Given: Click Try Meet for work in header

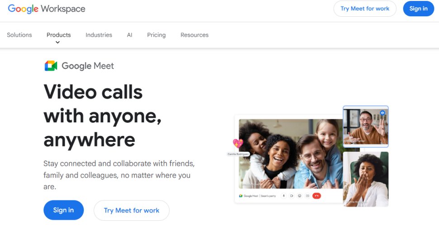Looking at the screenshot, I should pyautogui.click(x=365, y=9).
